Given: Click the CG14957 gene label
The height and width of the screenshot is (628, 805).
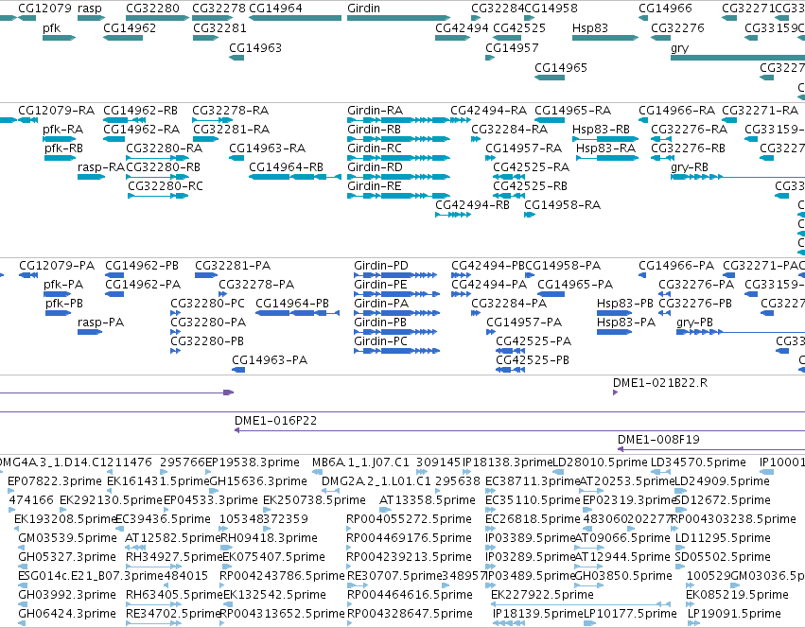Looking at the screenshot, I should pyautogui.click(x=513, y=47).
